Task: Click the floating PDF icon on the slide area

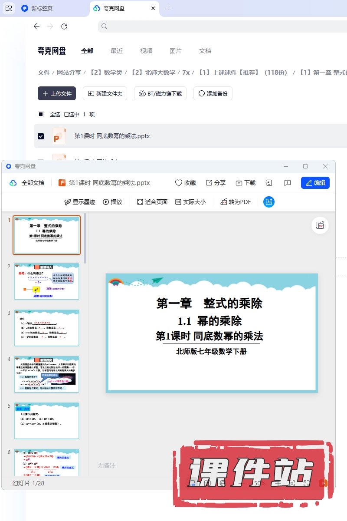Action: coord(320,225)
